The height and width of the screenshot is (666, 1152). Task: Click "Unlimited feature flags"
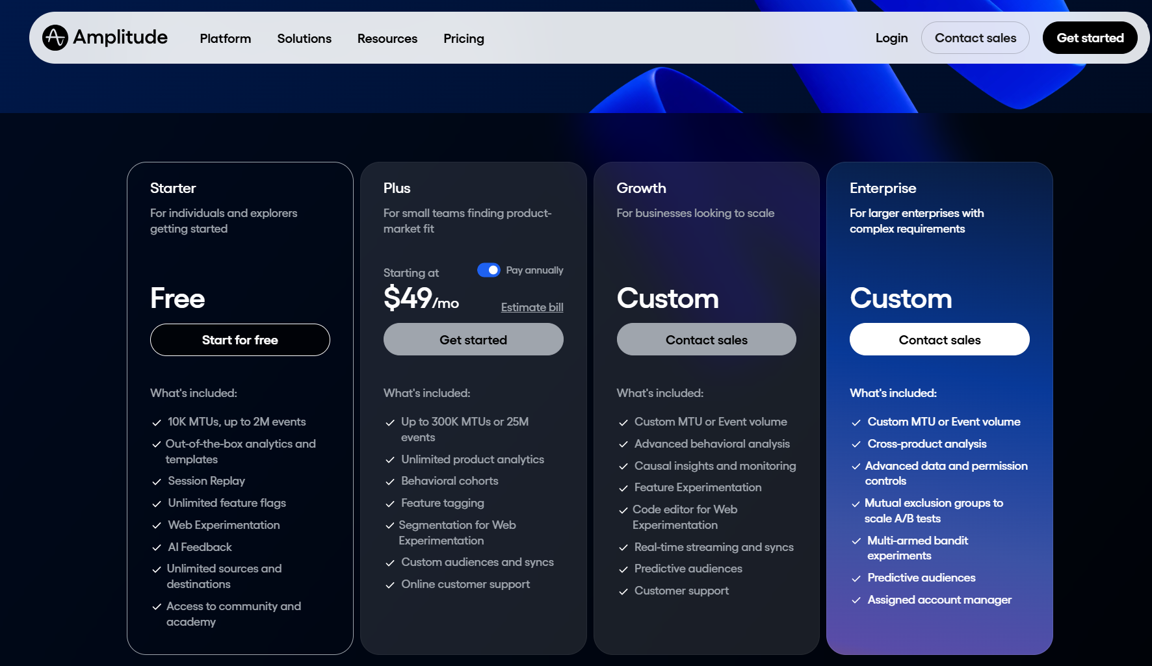[227, 503]
